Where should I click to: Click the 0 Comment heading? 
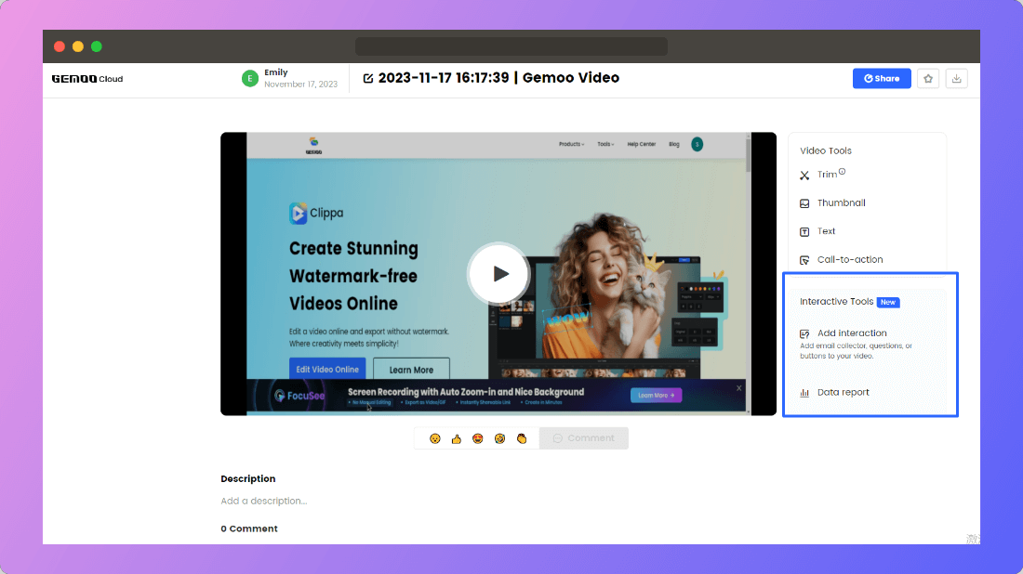coord(249,528)
